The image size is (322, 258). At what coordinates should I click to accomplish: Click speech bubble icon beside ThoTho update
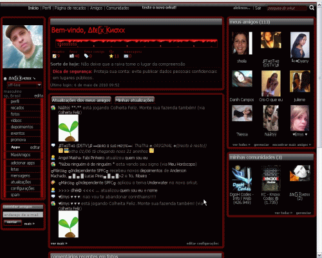click(x=53, y=146)
